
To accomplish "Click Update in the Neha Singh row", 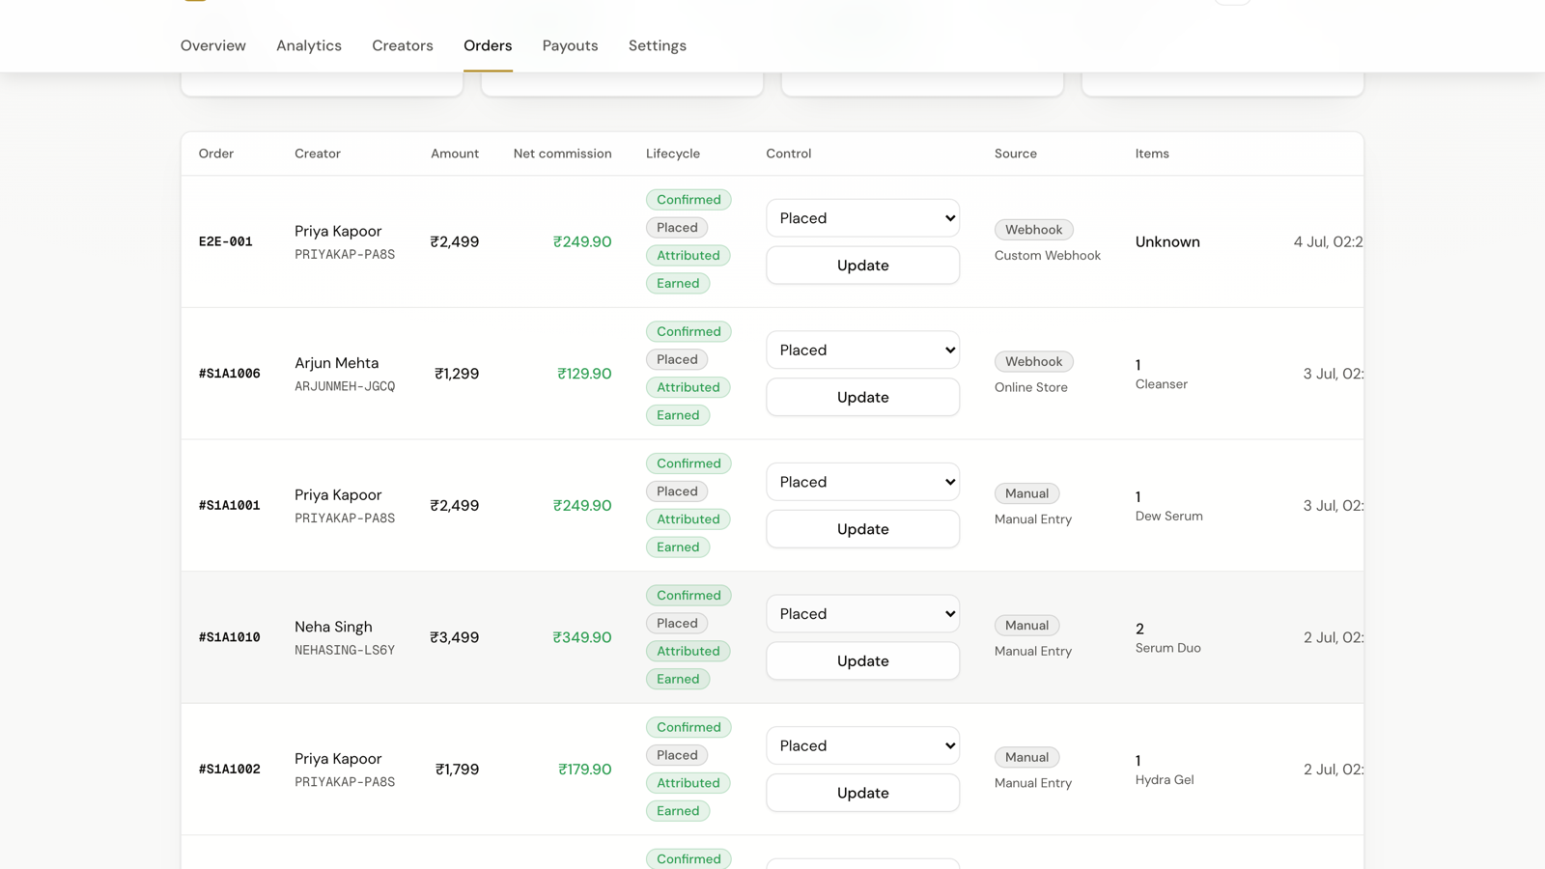I will pyautogui.click(x=863, y=661).
